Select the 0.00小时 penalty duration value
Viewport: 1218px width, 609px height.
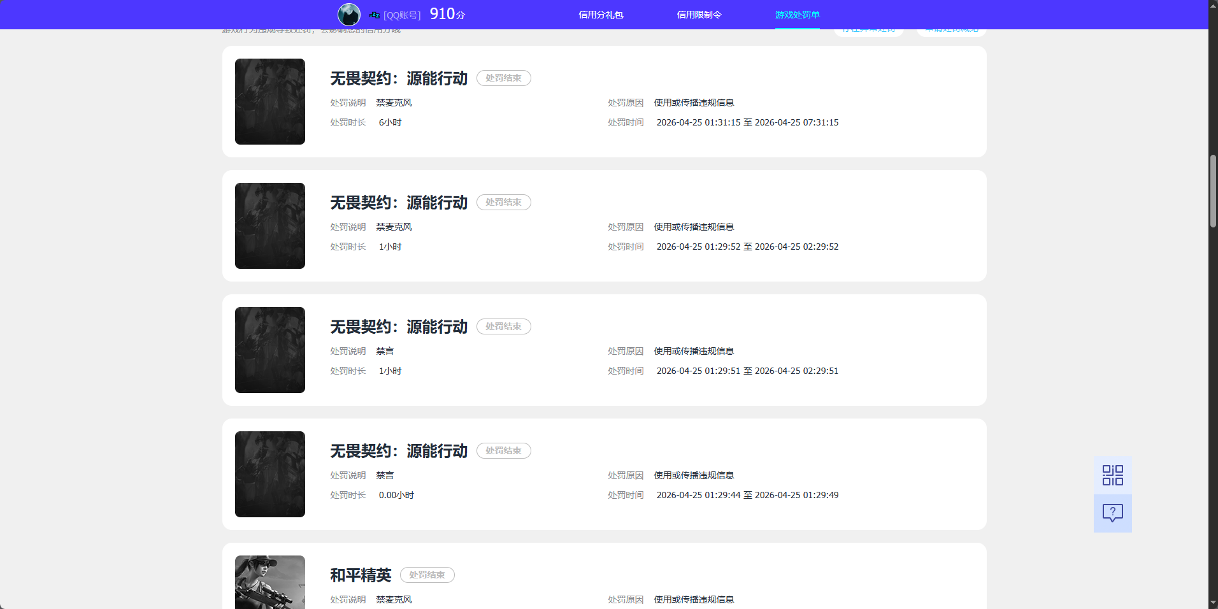(396, 495)
